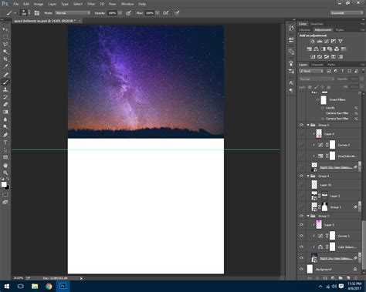Select the Spot Healing Brush tool
Screen dimensions: 366x292
5,75
